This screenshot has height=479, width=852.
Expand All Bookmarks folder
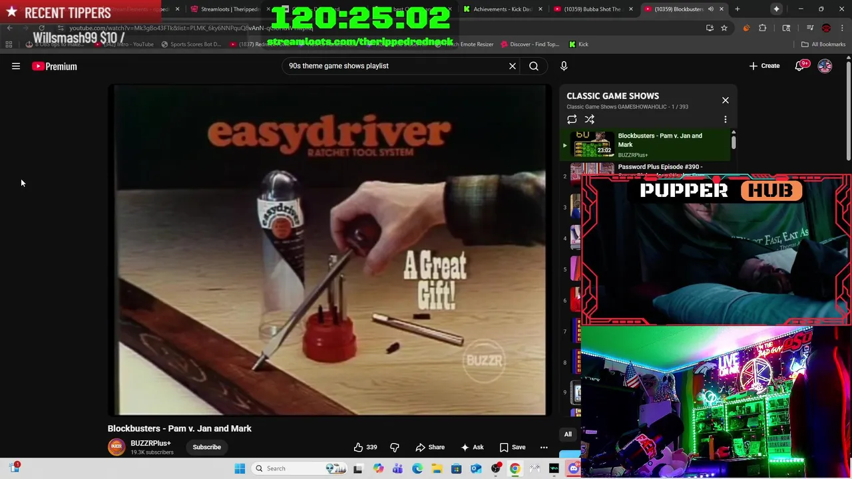(x=823, y=45)
